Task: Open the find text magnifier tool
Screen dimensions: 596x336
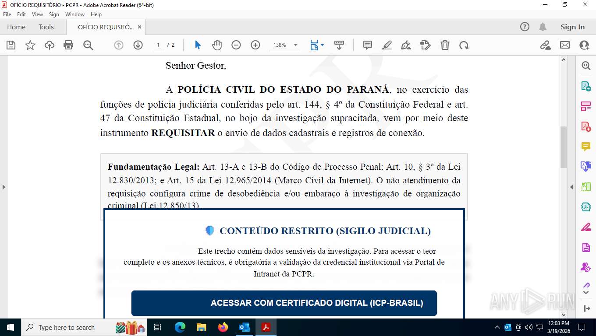Action: tap(88, 45)
